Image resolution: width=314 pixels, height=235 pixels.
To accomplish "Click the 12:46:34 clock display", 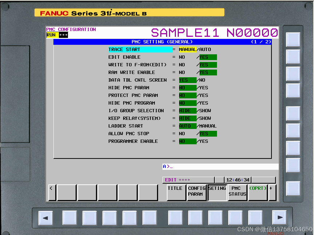I will pyautogui.click(x=238, y=180).
